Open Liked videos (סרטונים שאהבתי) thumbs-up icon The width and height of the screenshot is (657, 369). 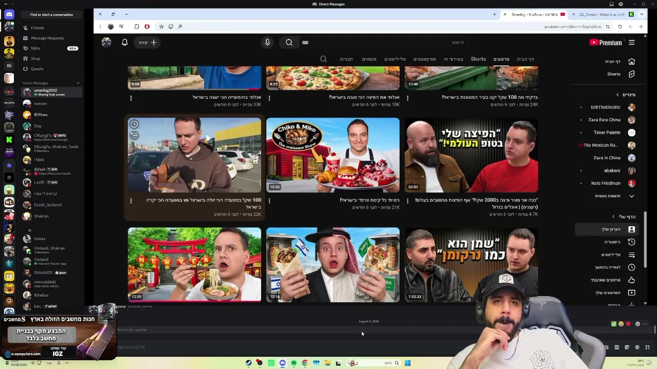pyautogui.click(x=632, y=280)
